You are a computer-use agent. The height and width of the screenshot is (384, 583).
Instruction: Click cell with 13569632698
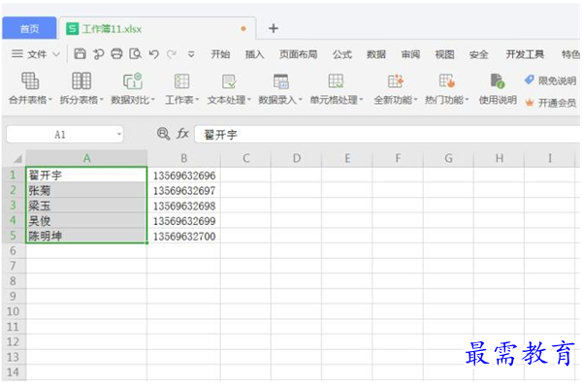click(x=184, y=206)
